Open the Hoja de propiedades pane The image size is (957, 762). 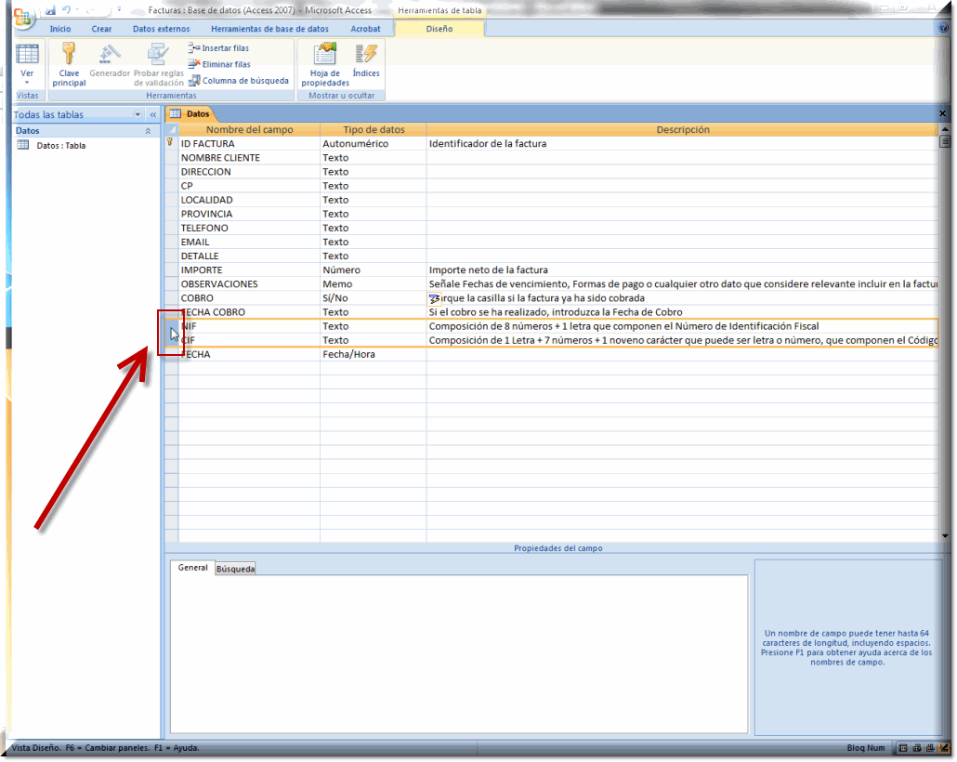pyautogui.click(x=325, y=59)
